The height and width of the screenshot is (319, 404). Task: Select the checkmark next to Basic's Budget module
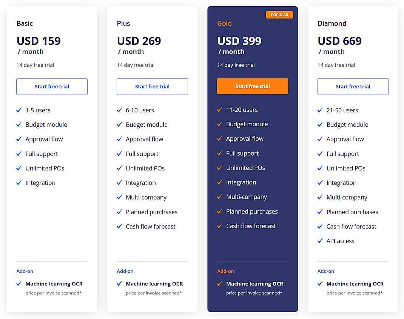coord(19,124)
